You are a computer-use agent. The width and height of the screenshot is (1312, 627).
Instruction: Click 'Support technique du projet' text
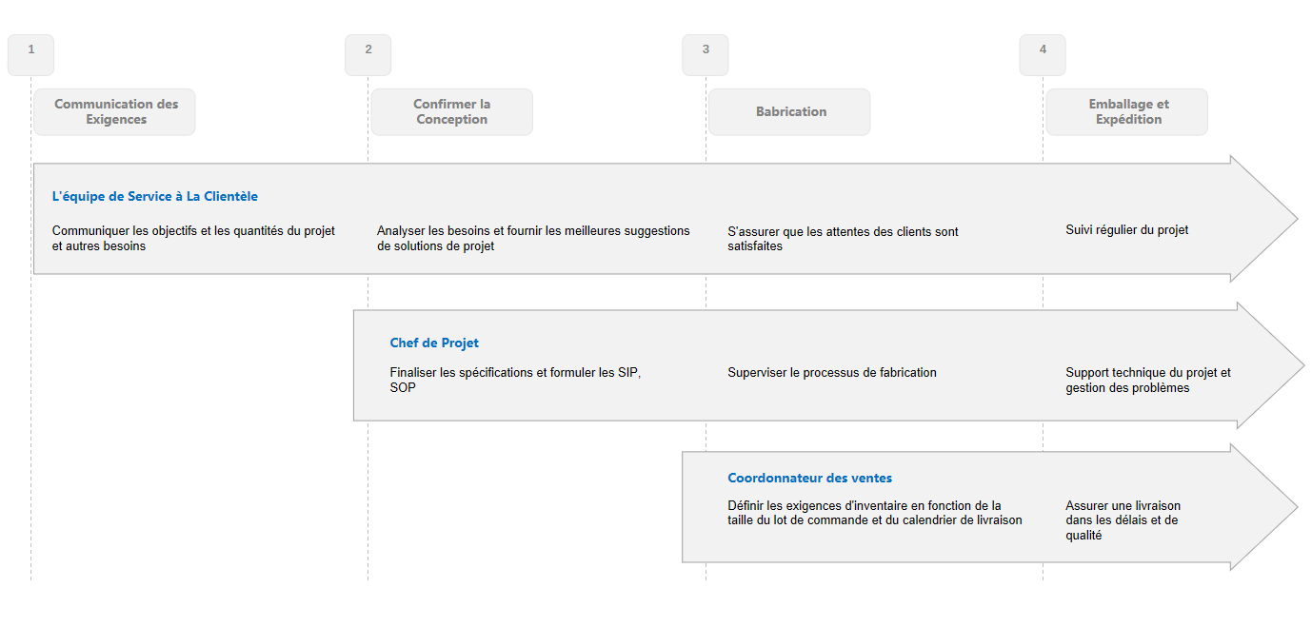point(1147,381)
